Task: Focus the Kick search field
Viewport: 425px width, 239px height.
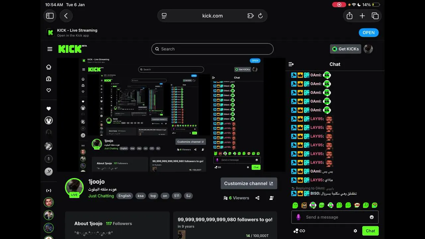Action: [212, 49]
